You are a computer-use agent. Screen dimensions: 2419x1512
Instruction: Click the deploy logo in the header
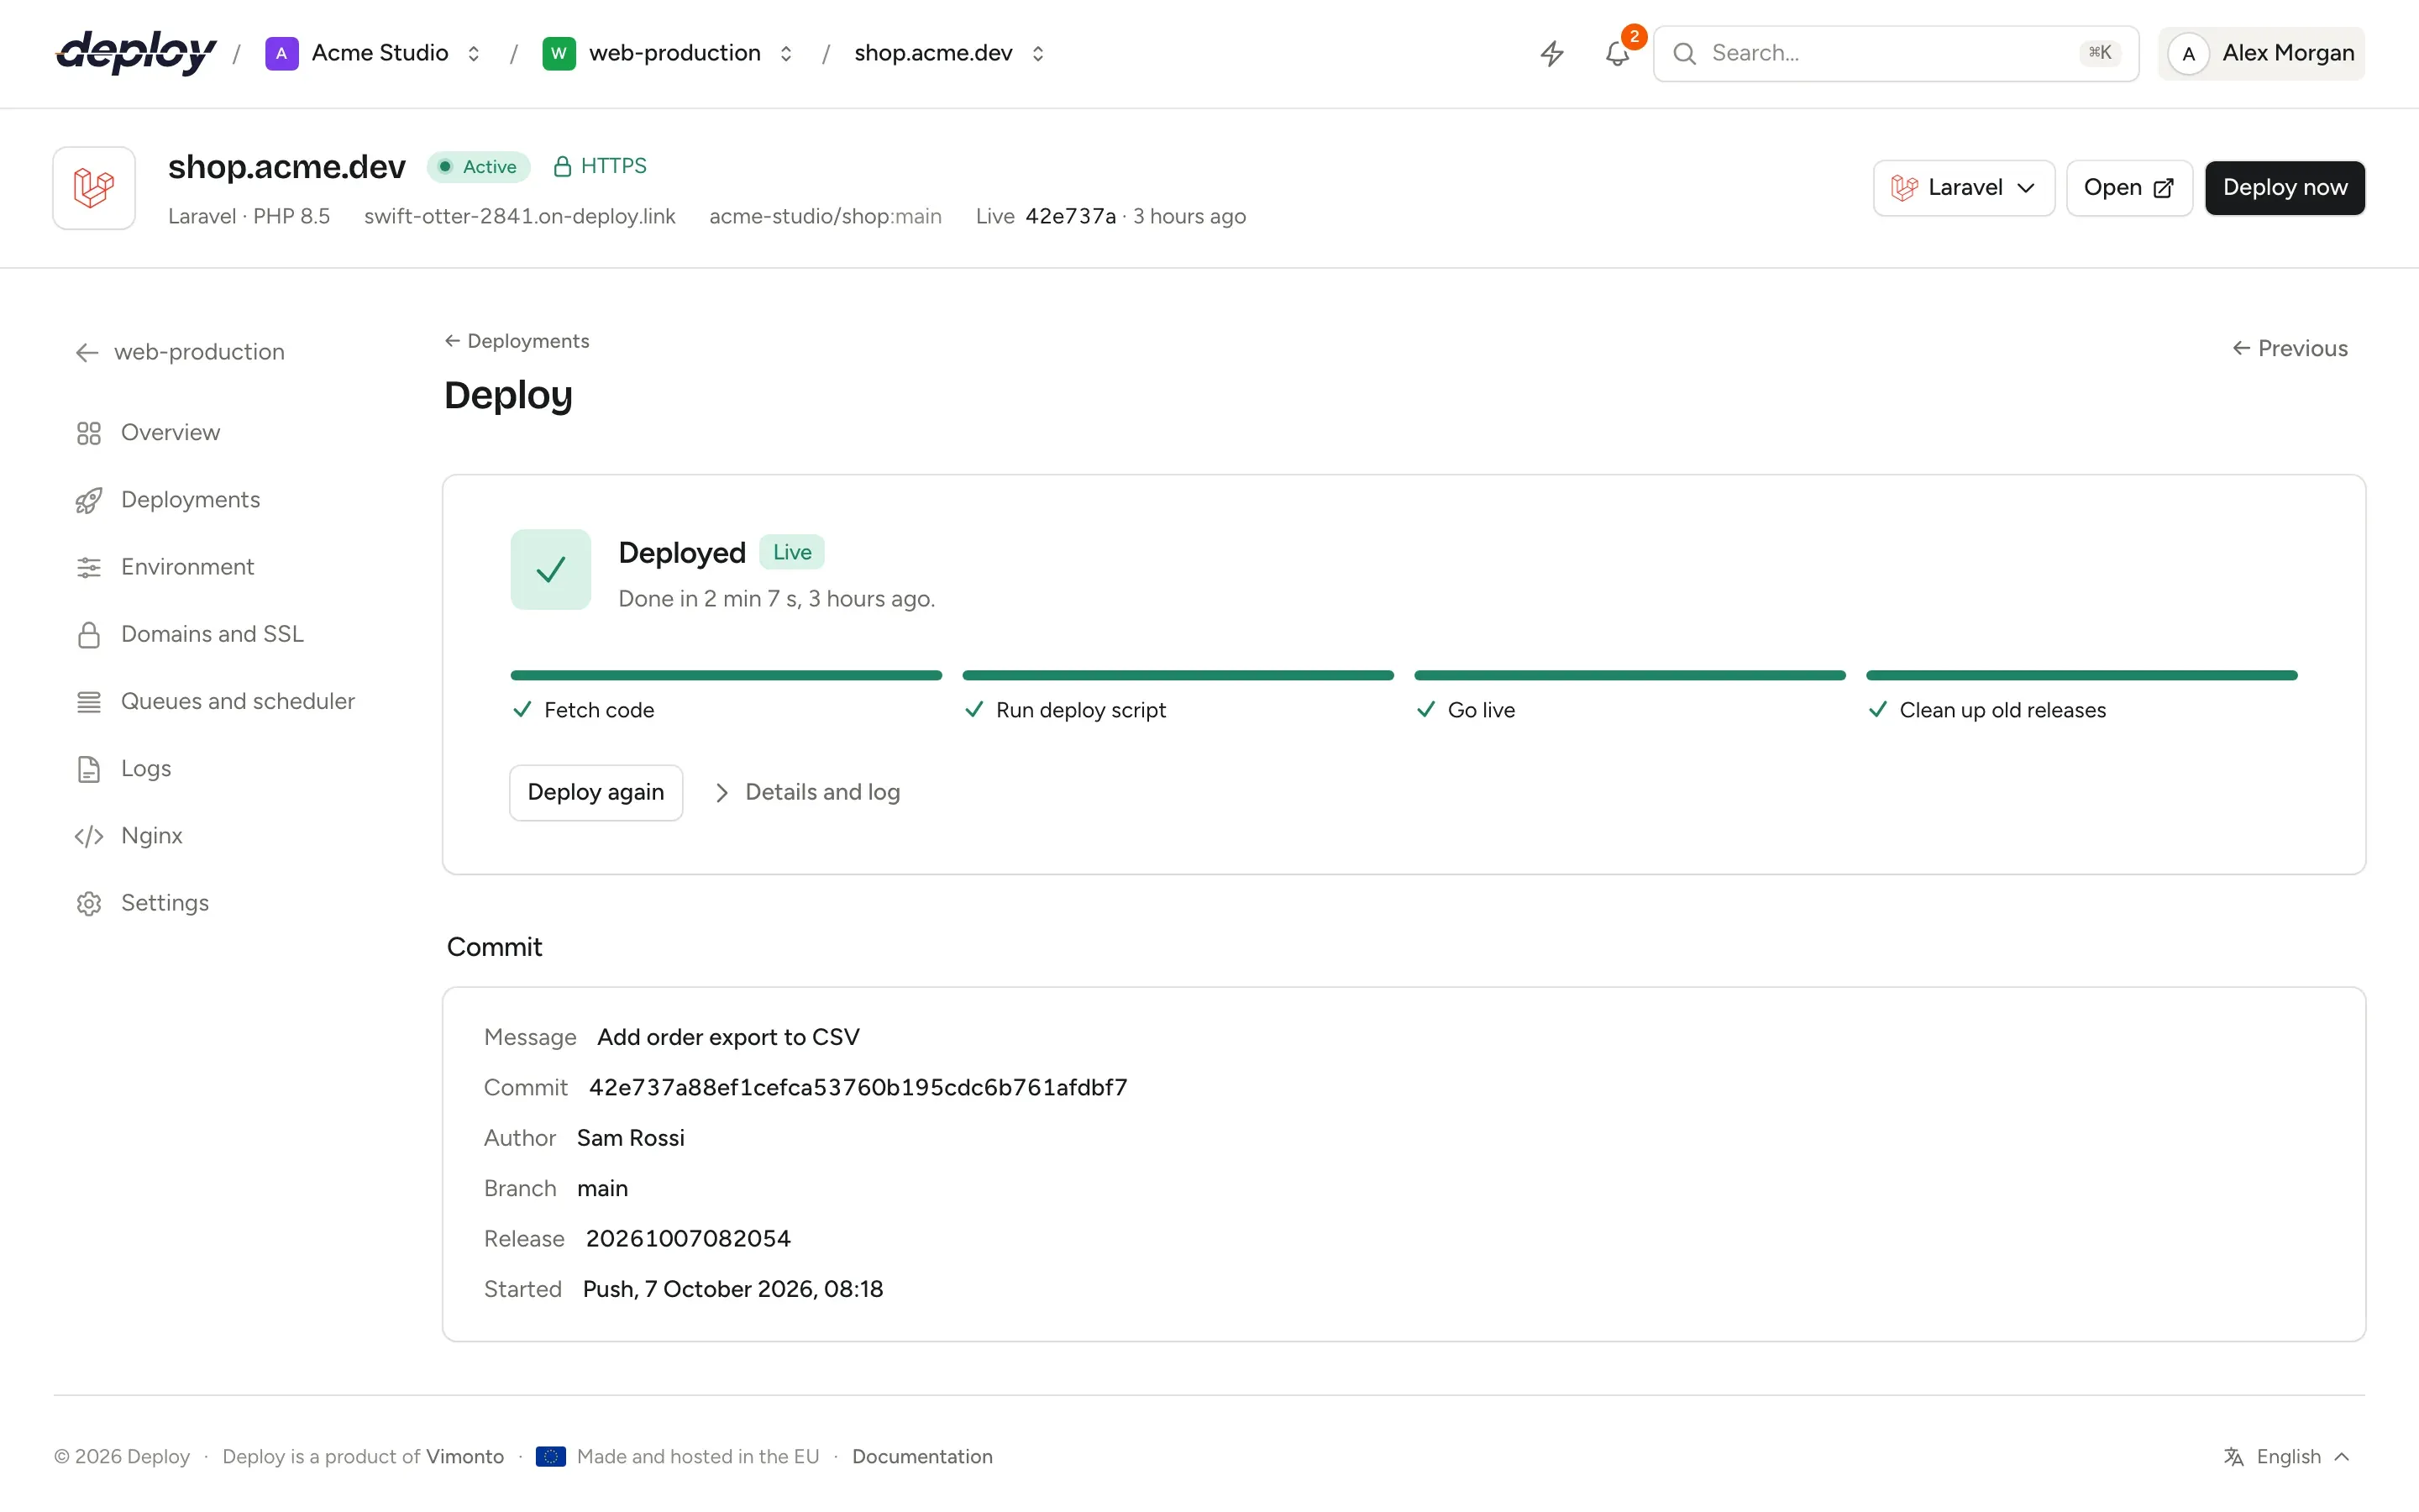(x=136, y=52)
